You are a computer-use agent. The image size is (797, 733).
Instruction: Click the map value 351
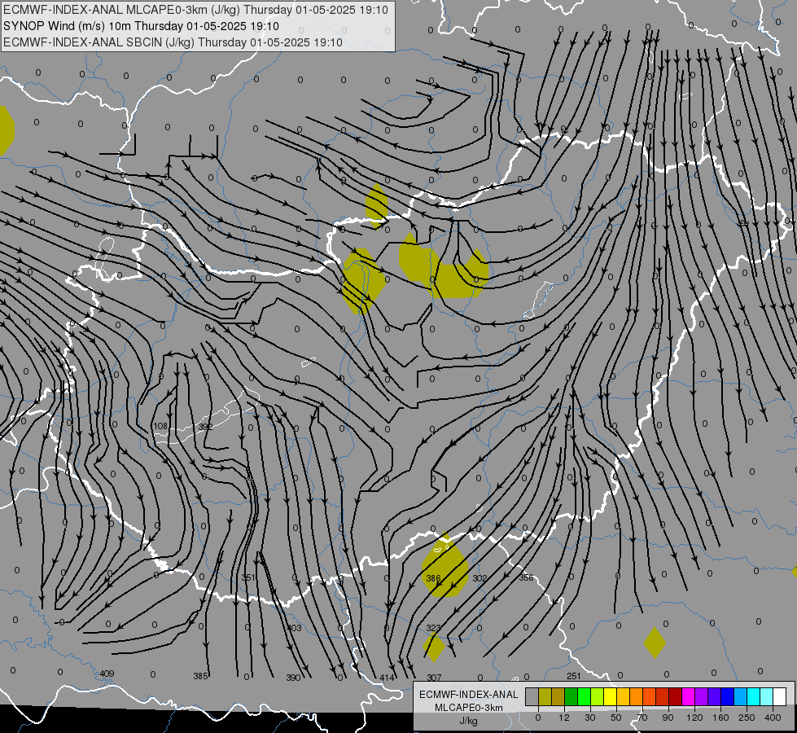pos(248,577)
